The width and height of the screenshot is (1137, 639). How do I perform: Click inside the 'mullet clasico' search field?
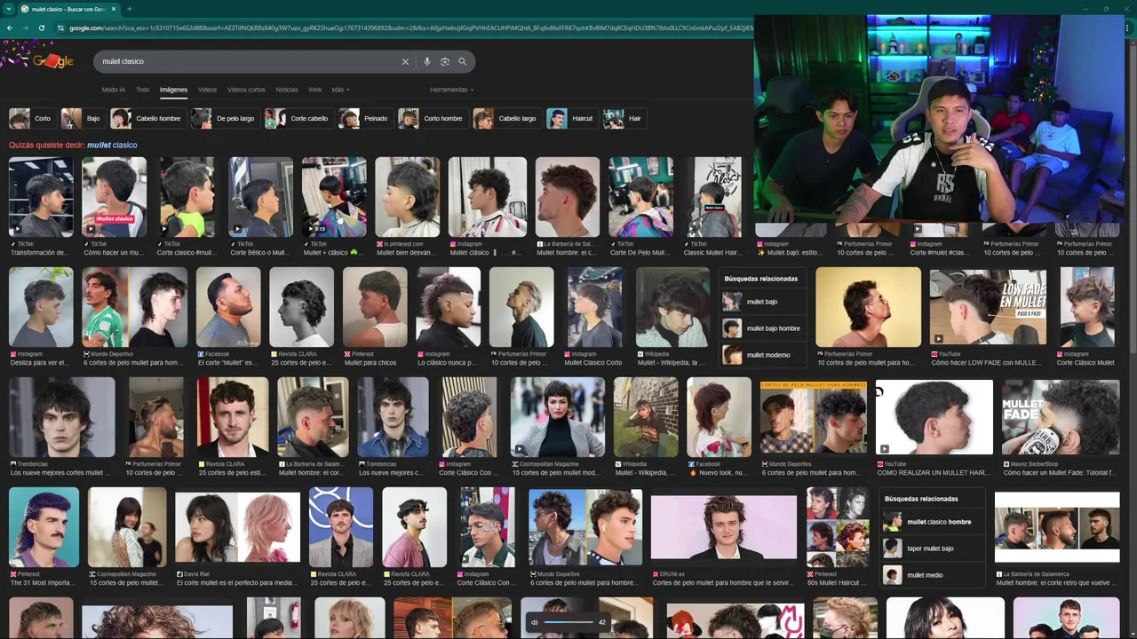[x=249, y=61]
